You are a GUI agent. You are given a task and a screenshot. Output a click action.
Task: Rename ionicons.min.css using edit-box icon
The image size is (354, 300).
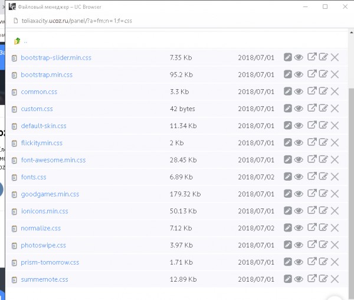pyautogui.click(x=323, y=210)
